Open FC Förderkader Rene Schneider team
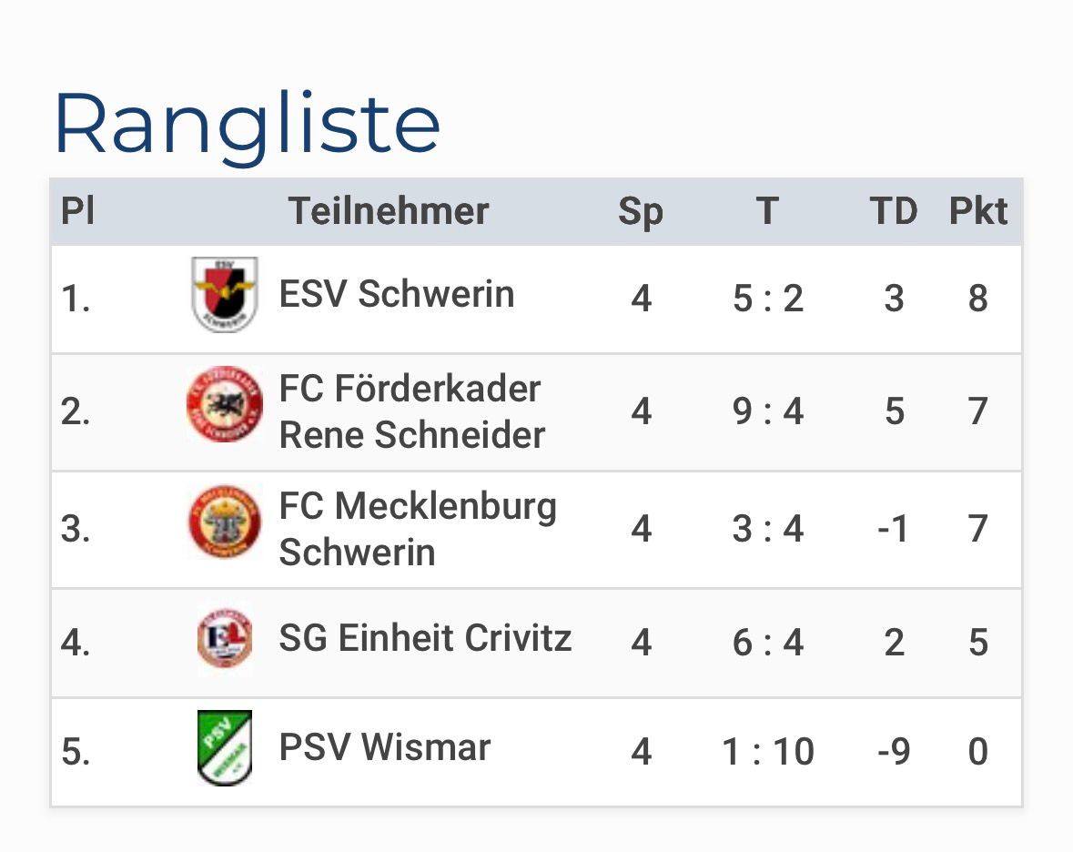The height and width of the screenshot is (852, 1073). point(411,411)
